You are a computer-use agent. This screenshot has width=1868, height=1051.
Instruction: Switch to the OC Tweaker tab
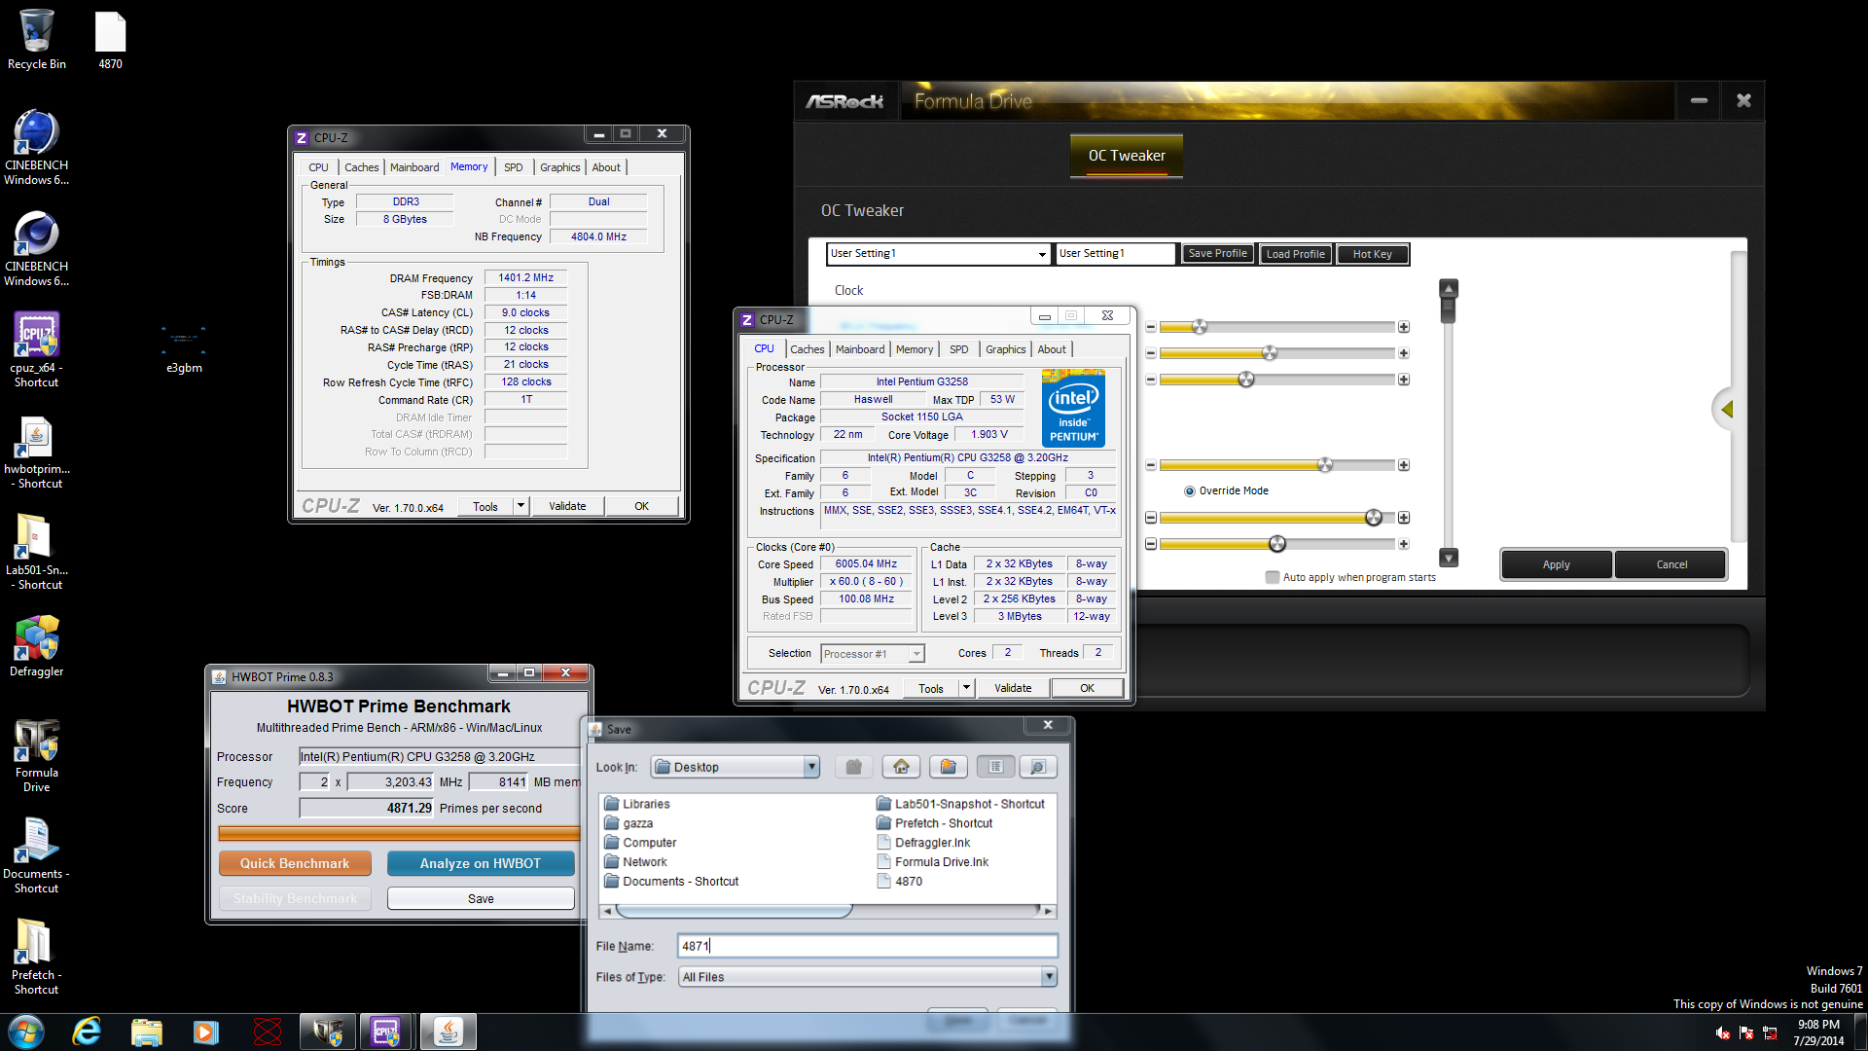click(1127, 156)
